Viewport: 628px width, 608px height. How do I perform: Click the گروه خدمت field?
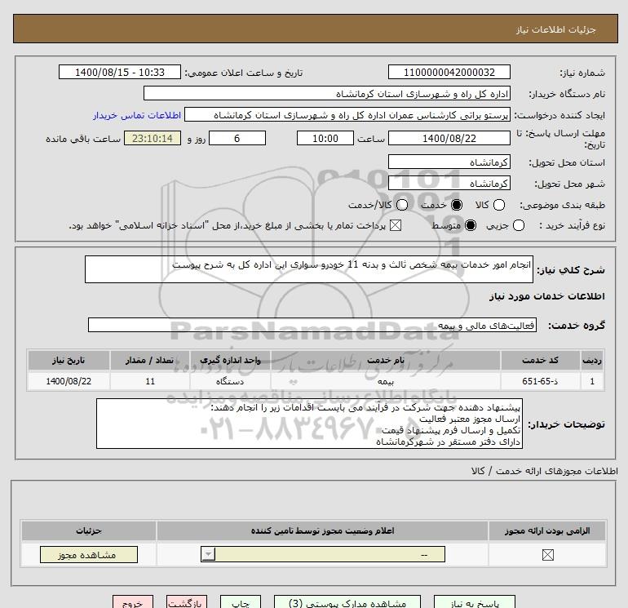pyautogui.click(x=312, y=325)
